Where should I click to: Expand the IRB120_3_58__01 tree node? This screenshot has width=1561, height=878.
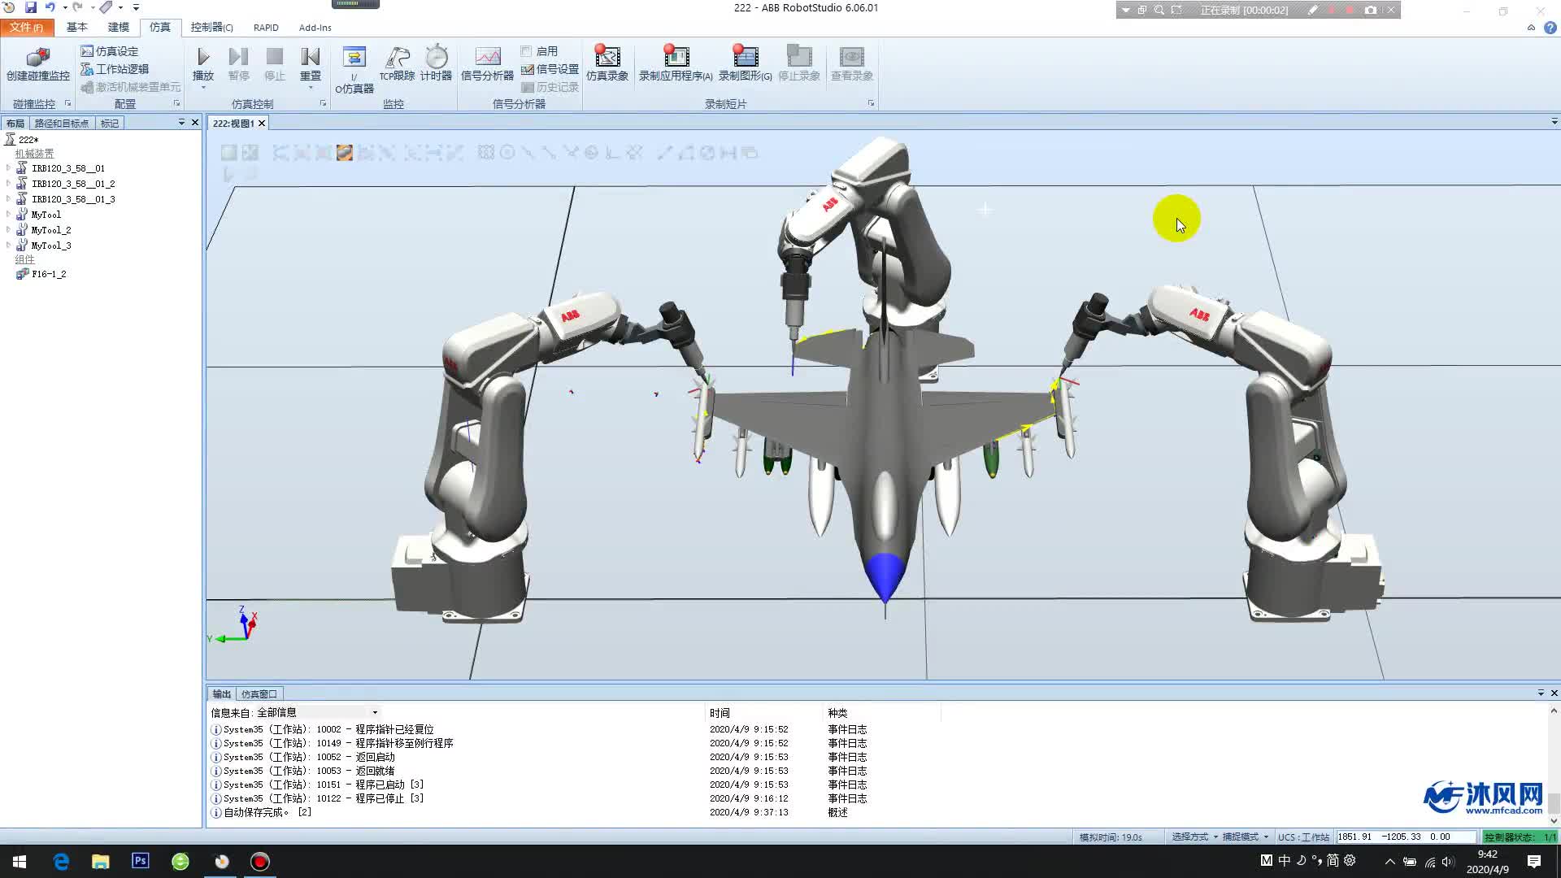(8, 168)
